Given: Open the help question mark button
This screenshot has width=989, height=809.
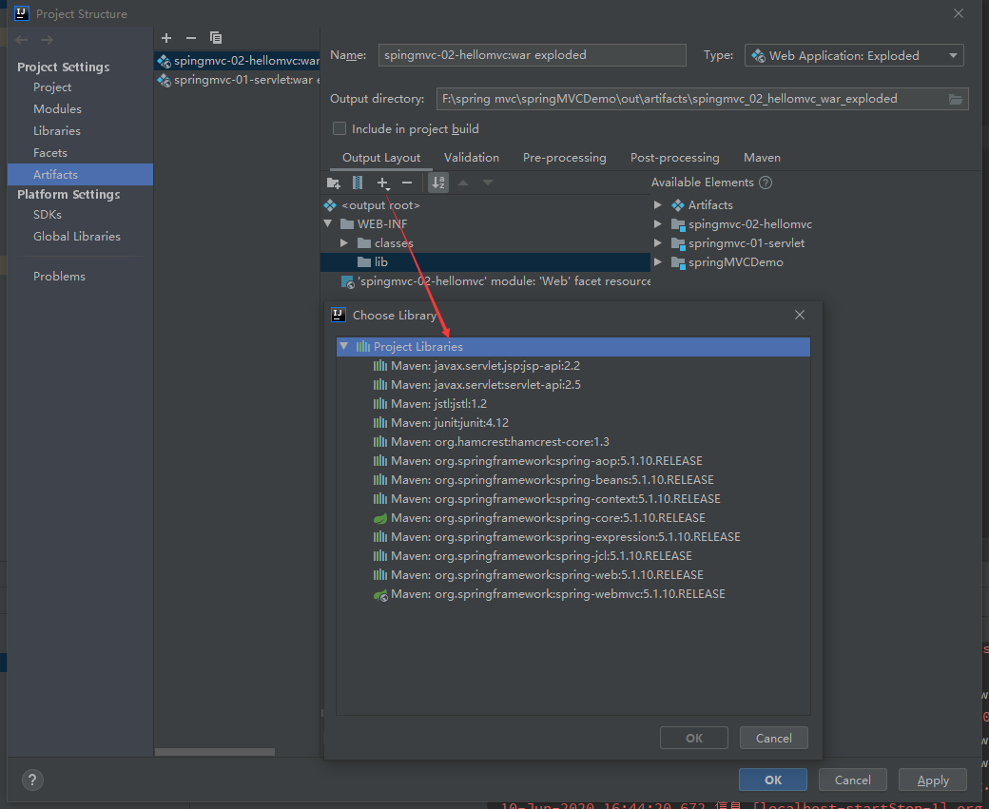Looking at the screenshot, I should tap(32, 780).
